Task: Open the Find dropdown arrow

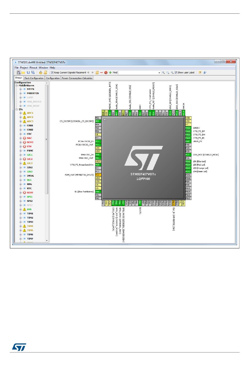Action: tap(159, 73)
